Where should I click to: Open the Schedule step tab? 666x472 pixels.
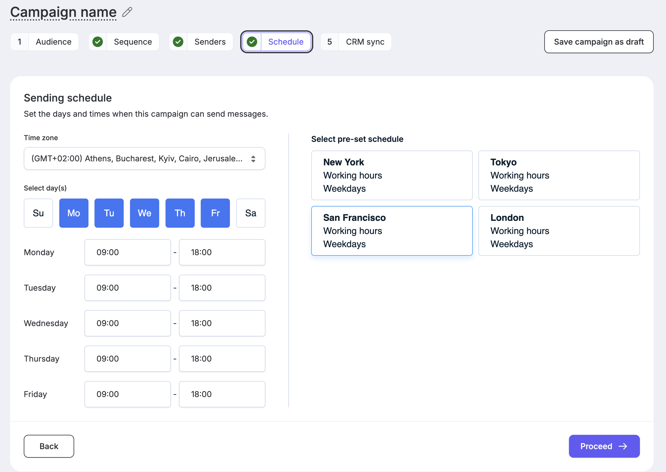point(277,42)
